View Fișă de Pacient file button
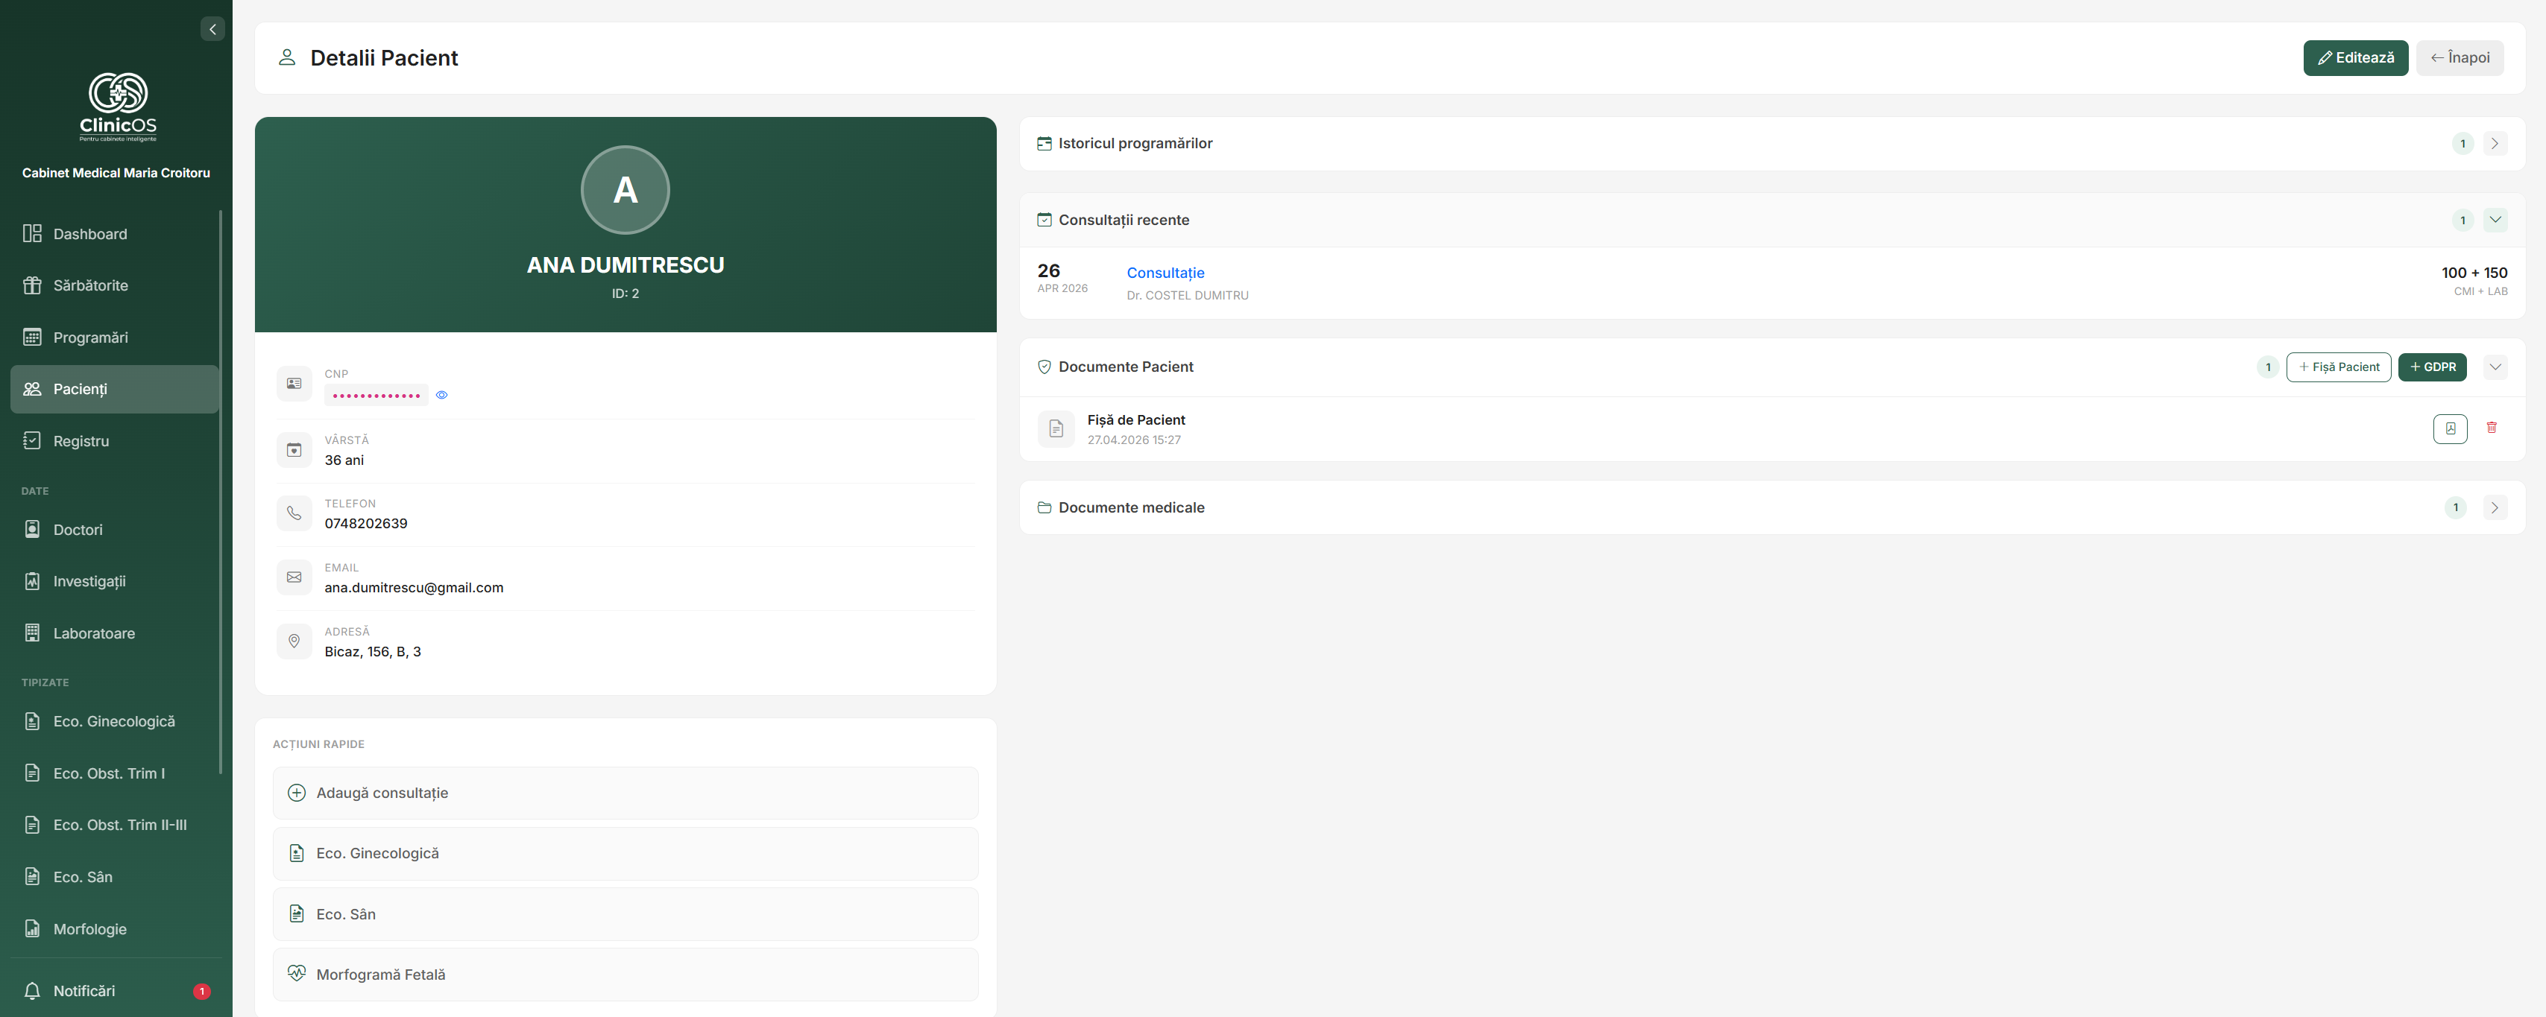Image resolution: width=2546 pixels, height=1017 pixels. (2449, 428)
